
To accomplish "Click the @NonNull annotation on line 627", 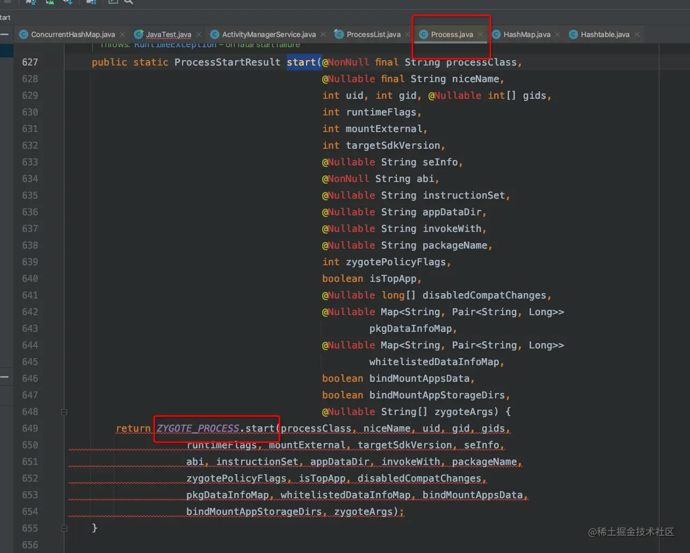I will 345,62.
